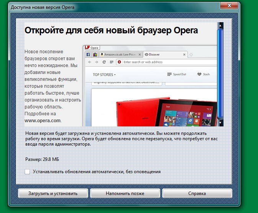Close the Amazon.co.uk tab
The width and height of the screenshot is (258, 213).
140,54
